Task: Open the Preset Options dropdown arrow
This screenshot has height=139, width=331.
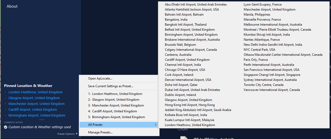Action: 77,134
